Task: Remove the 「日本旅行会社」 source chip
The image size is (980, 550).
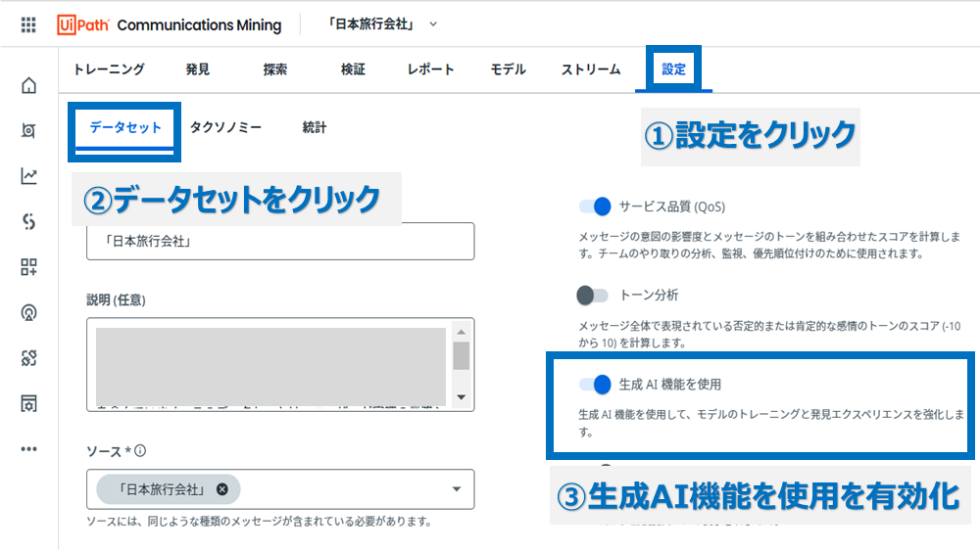Action: coord(221,489)
